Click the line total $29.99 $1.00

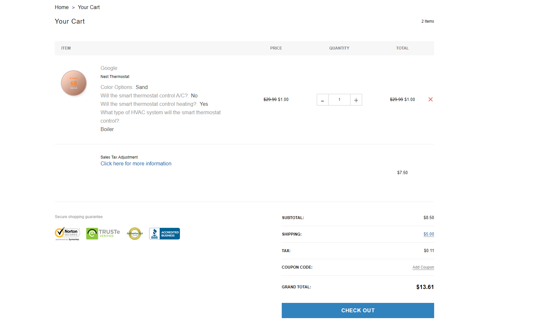coord(402,100)
